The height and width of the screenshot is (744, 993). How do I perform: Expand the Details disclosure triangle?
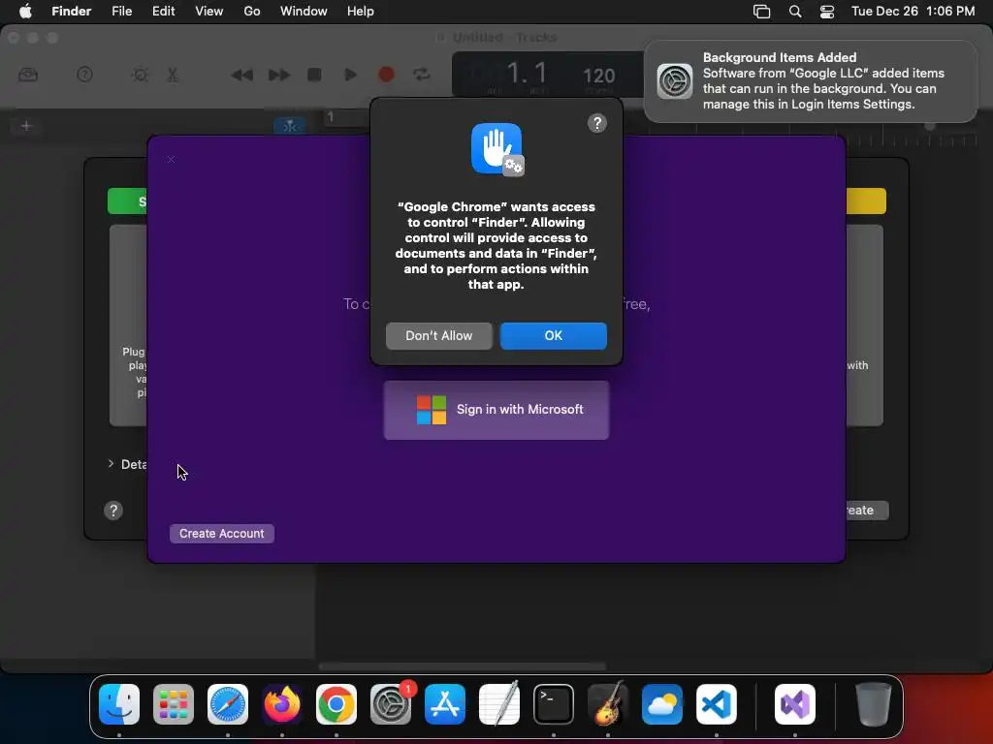(x=111, y=464)
